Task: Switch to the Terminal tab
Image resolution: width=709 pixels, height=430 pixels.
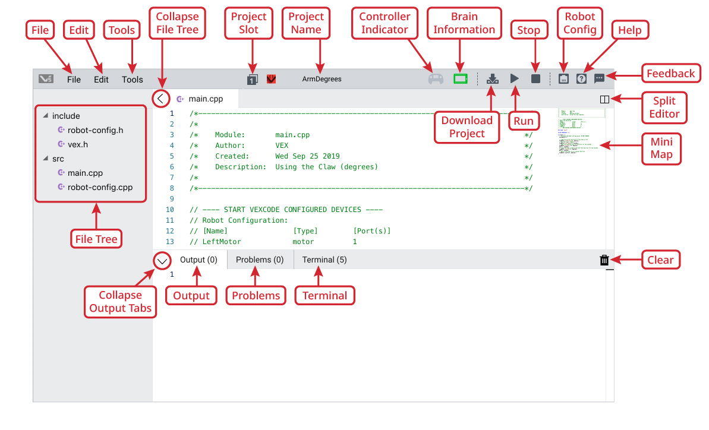Action: click(x=324, y=260)
